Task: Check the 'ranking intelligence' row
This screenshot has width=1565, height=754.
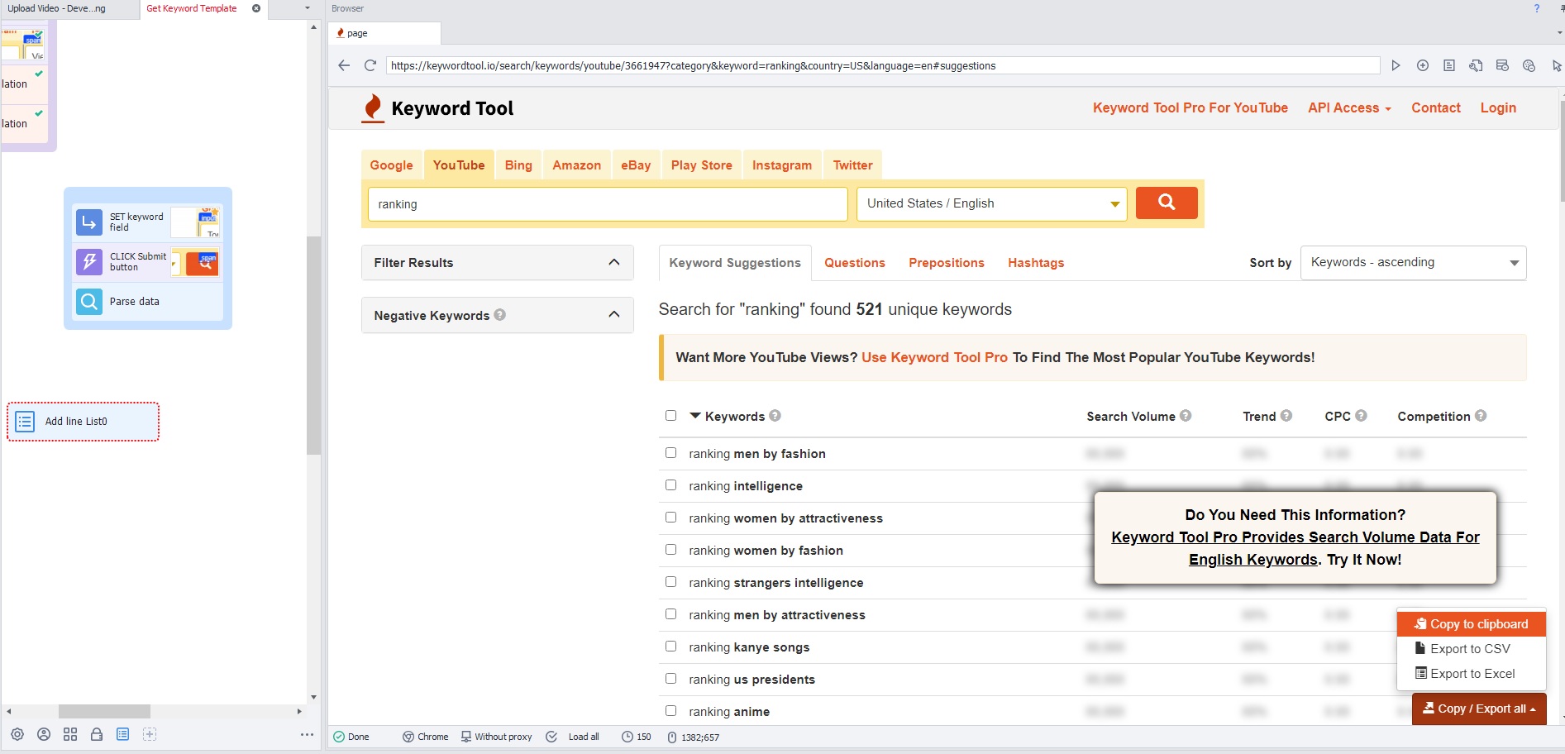Action: click(670, 485)
